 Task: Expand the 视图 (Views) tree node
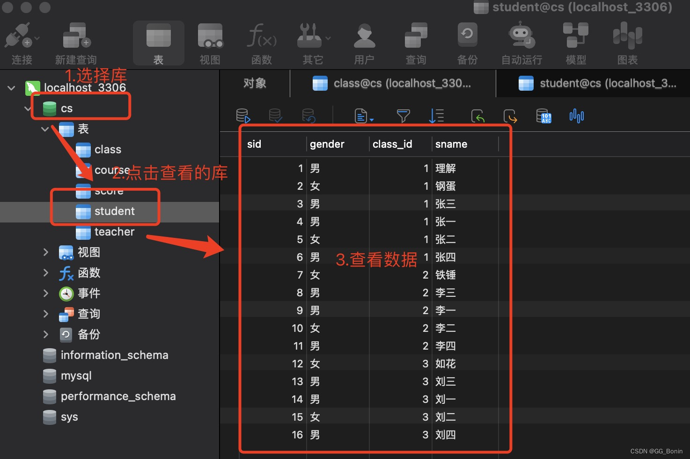coord(45,252)
